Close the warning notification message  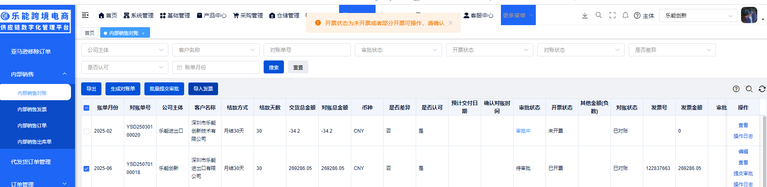(x=451, y=23)
